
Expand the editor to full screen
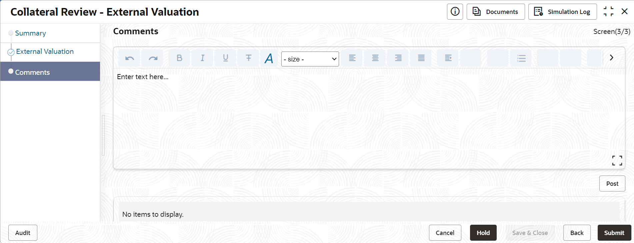617,161
